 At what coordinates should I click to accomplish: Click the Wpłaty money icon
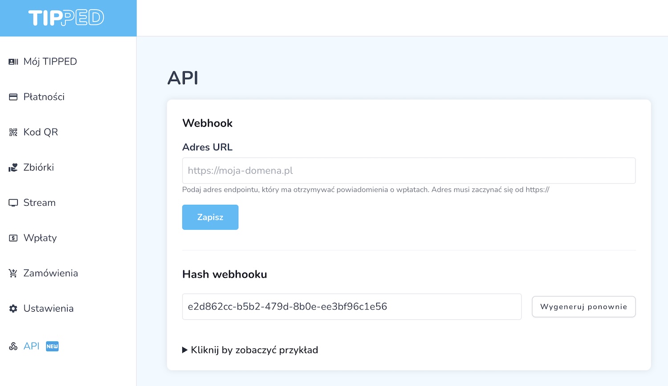pyautogui.click(x=13, y=238)
